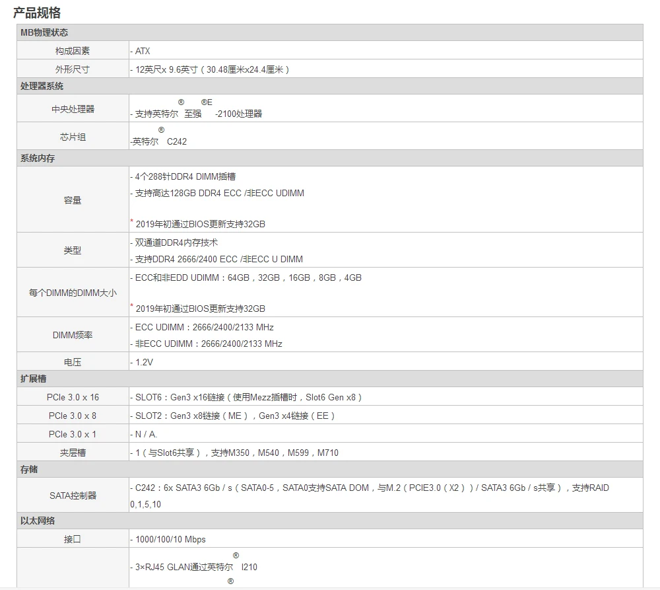The height and width of the screenshot is (590, 660).
Task: Select the 4个288针DDR4 DIMM插槽 line
Action: (183, 176)
